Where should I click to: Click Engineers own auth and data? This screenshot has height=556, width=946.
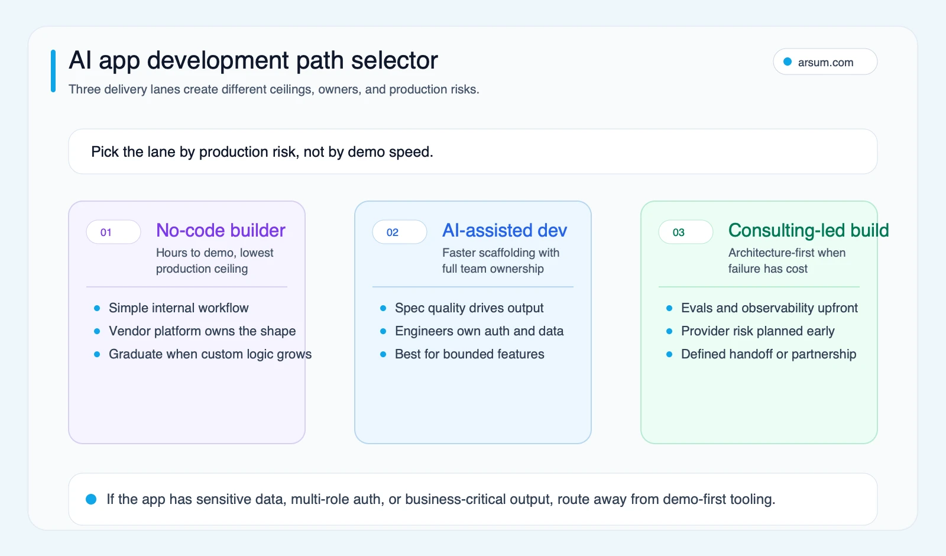(x=479, y=331)
